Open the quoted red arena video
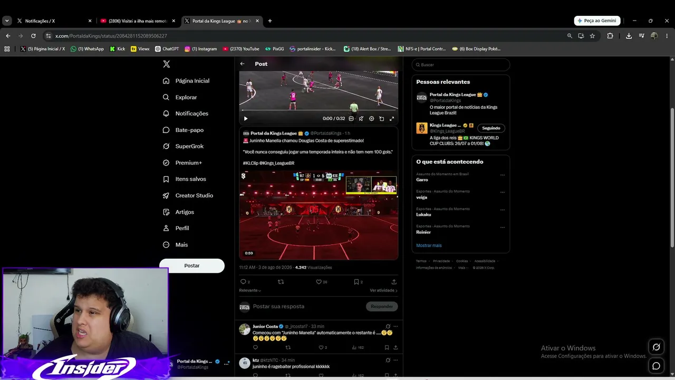 (x=319, y=215)
